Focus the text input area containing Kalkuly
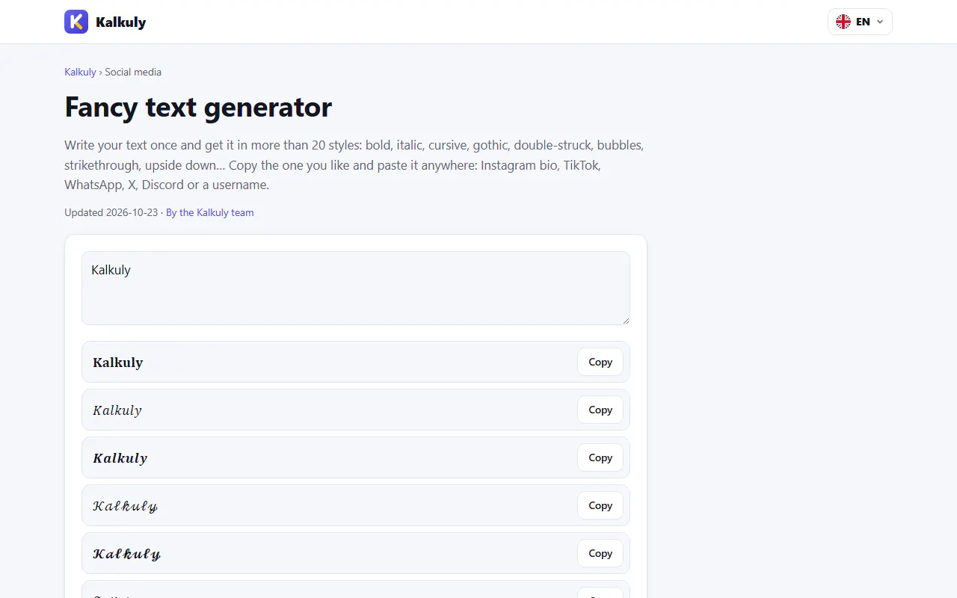The height and width of the screenshot is (598, 957). [356, 288]
